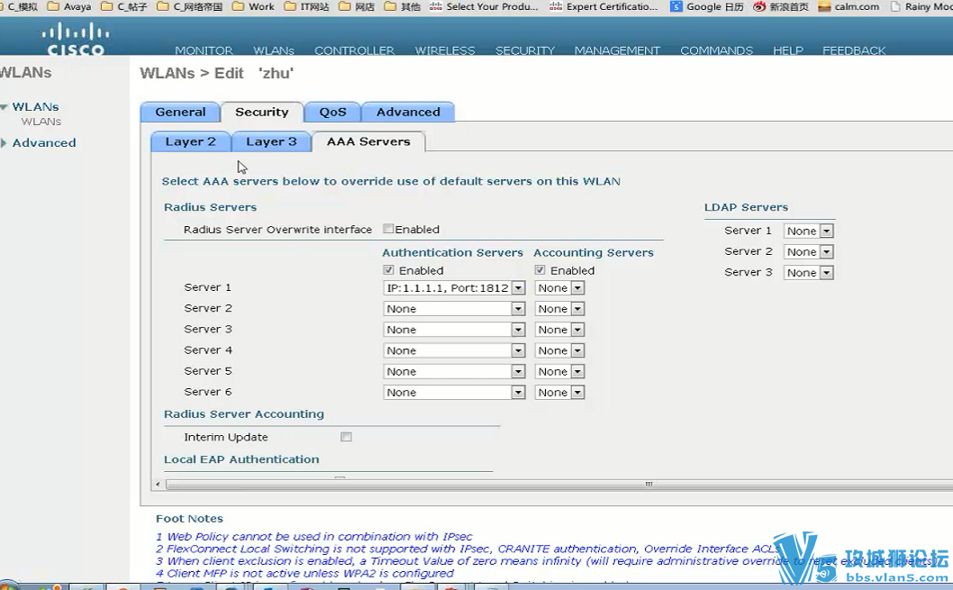953x590 pixels.
Task: Open the CONTROLLER menu
Action: (x=354, y=50)
